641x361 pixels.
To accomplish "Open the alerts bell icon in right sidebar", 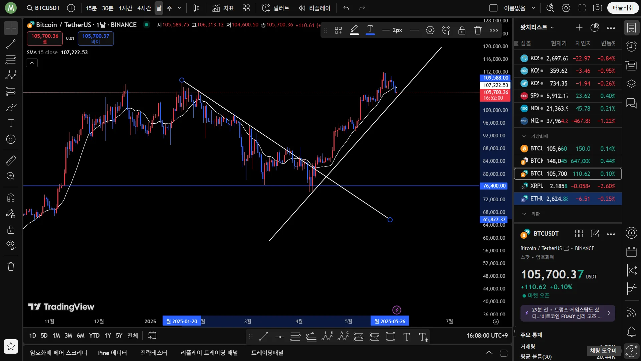I will [x=631, y=332].
